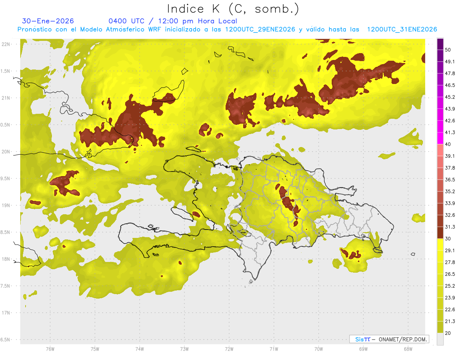Click the colorbar value "22.6"
458x354 pixels.
(x=450, y=310)
